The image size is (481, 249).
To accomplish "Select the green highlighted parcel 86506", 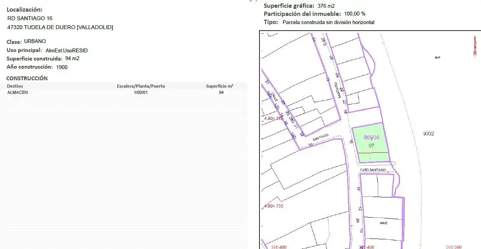I will pyautogui.click(x=370, y=143).
